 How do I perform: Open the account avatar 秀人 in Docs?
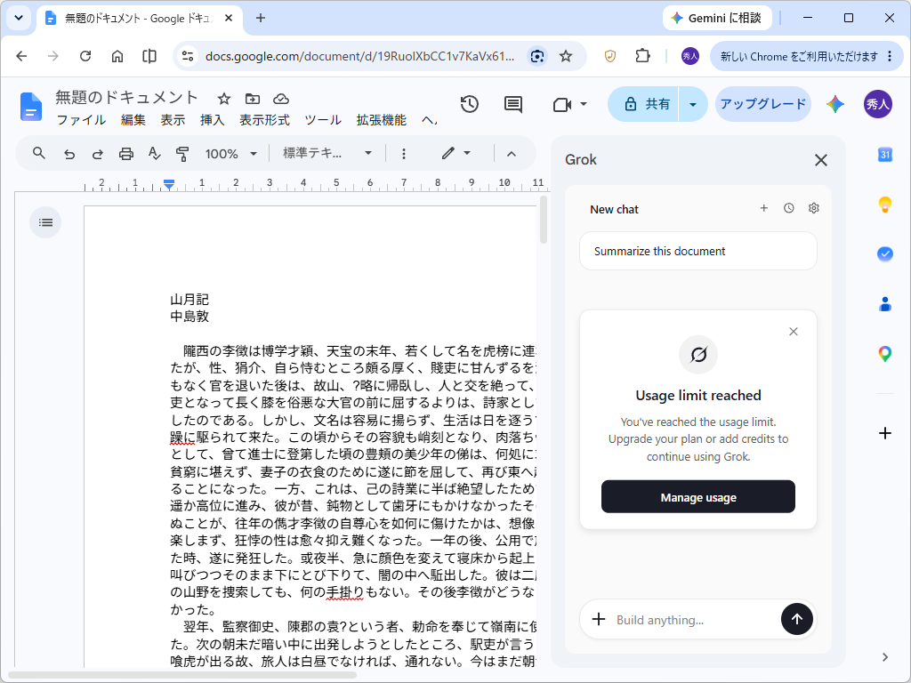(x=877, y=104)
